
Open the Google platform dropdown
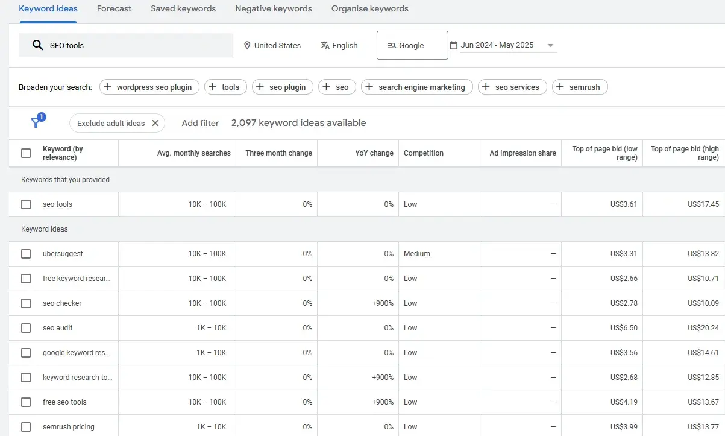pyautogui.click(x=412, y=45)
